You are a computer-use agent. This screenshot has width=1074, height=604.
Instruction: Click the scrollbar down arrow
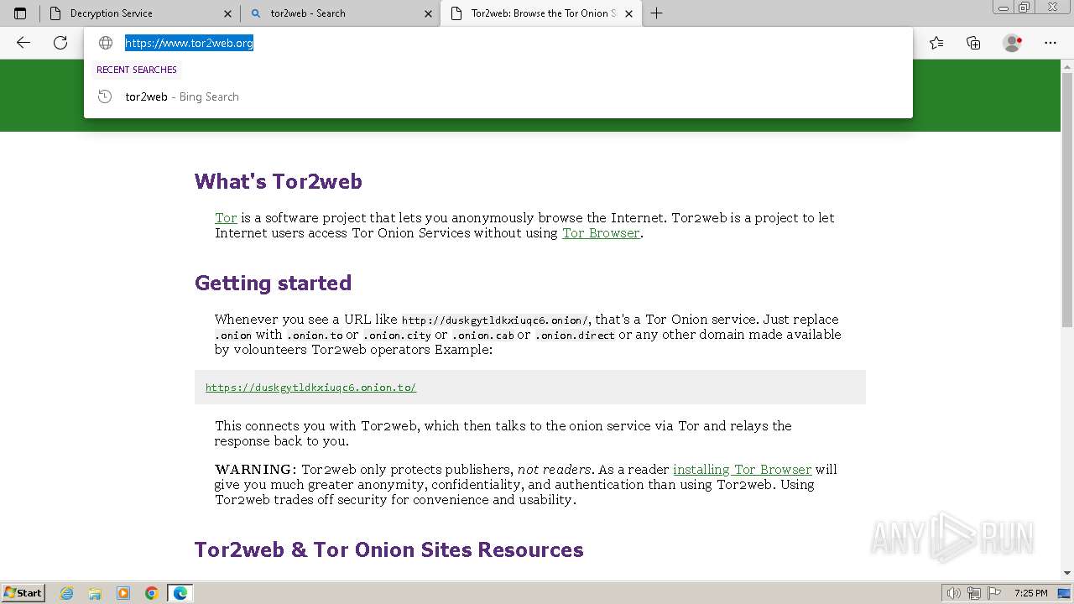[1067, 574]
